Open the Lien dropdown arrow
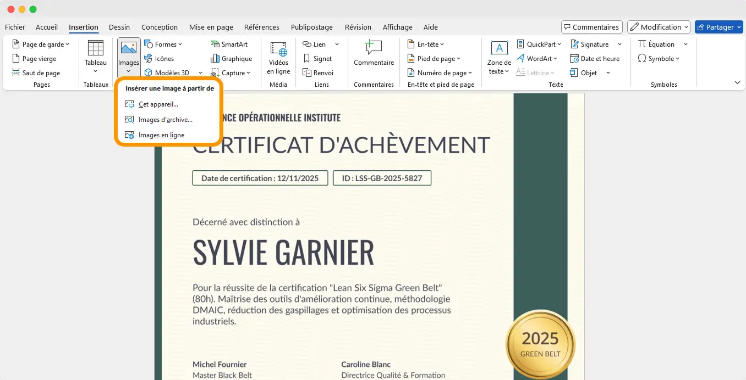Screen dimensions: 746x380 [x=337, y=44]
